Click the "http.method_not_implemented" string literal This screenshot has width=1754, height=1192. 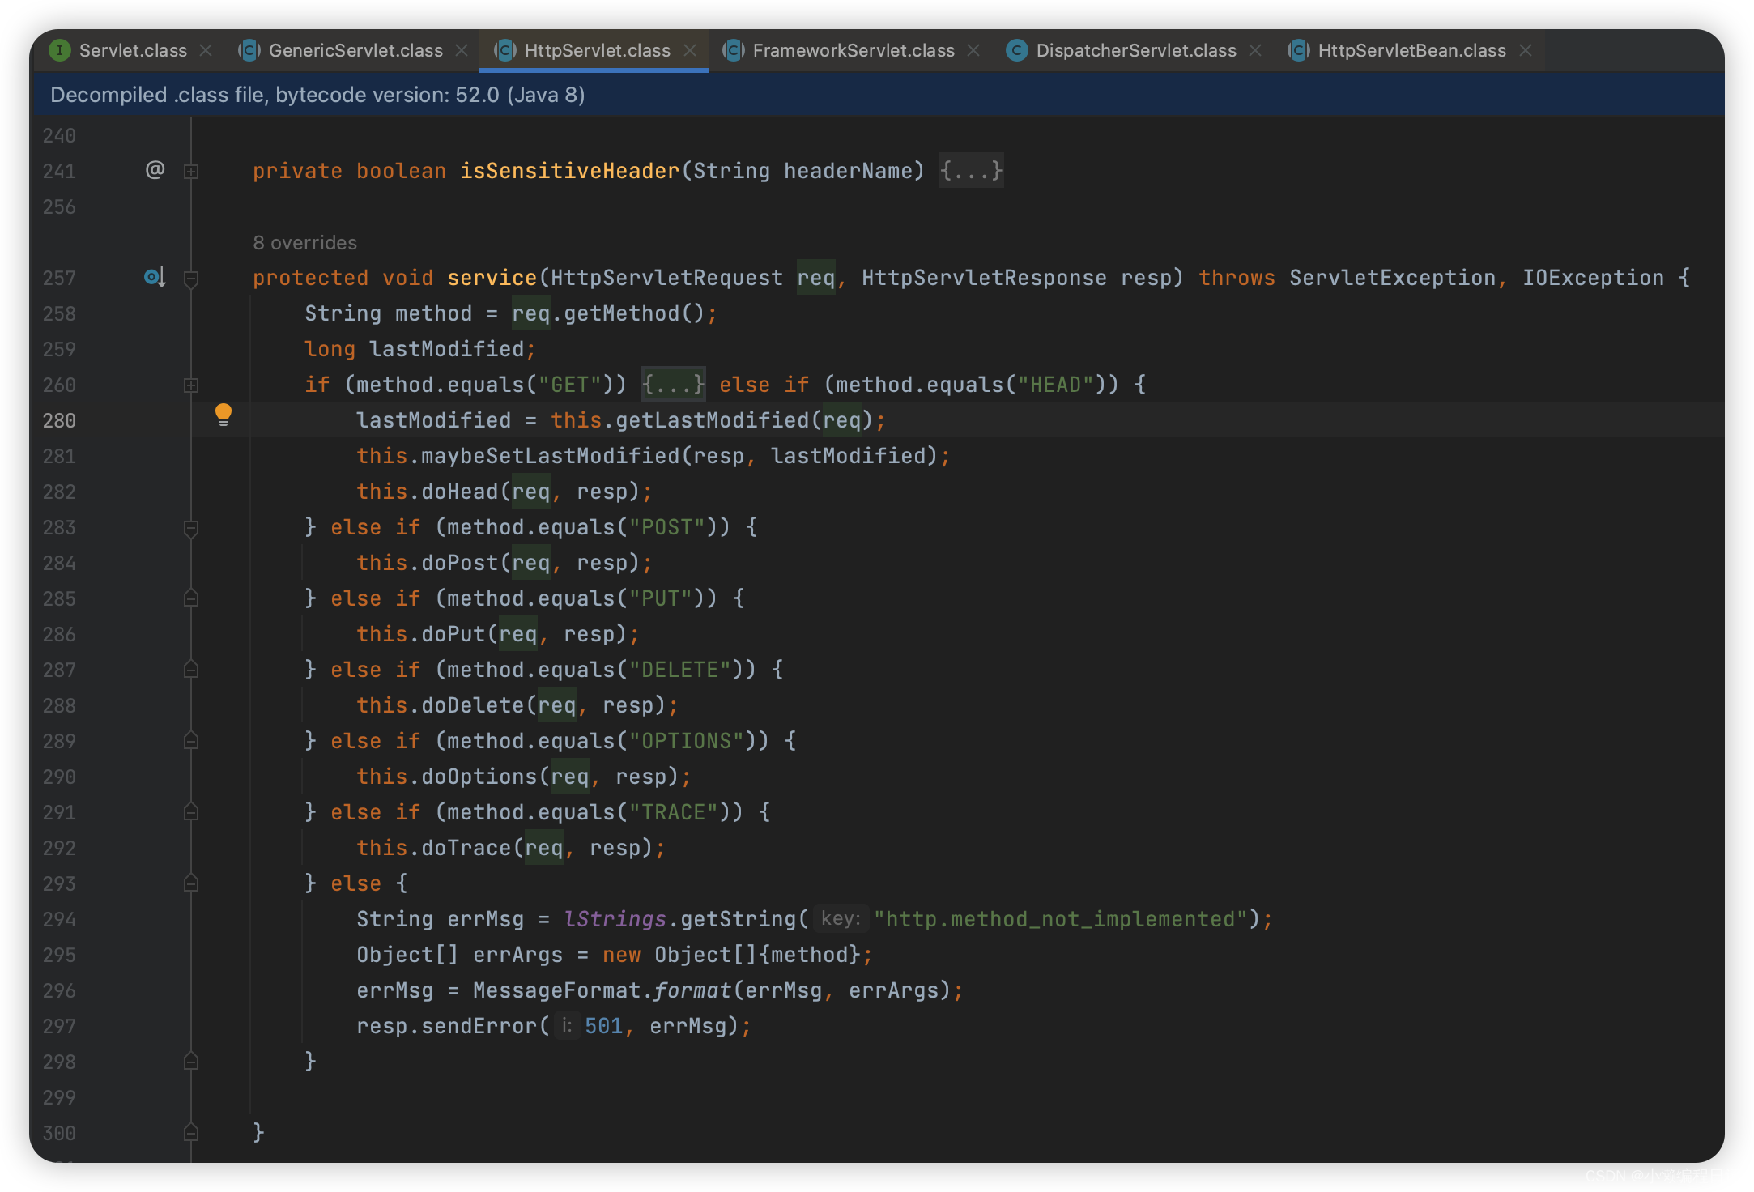point(1061,919)
